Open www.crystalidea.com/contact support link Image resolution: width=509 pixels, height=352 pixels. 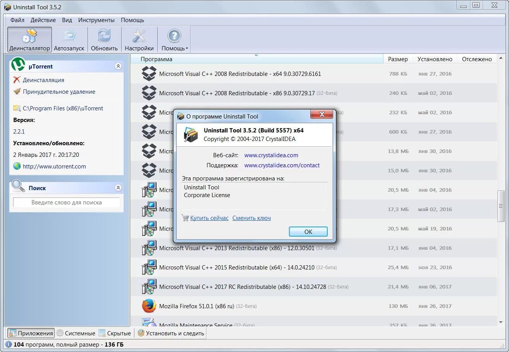(282, 165)
